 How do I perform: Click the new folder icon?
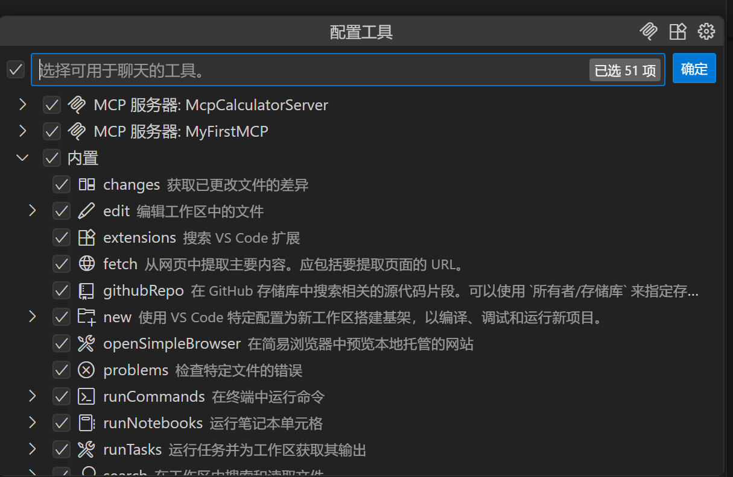(x=87, y=317)
